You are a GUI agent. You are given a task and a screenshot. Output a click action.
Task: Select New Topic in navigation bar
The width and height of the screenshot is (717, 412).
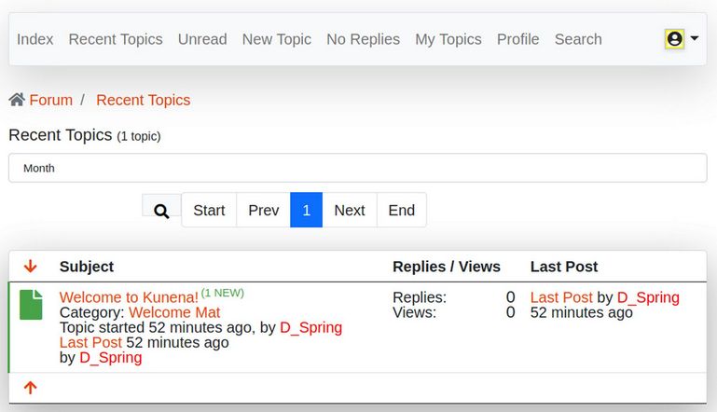pyautogui.click(x=277, y=39)
